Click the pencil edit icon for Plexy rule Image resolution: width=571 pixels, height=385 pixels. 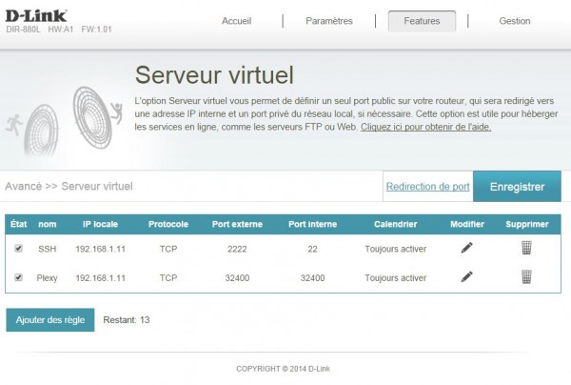(466, 277)
